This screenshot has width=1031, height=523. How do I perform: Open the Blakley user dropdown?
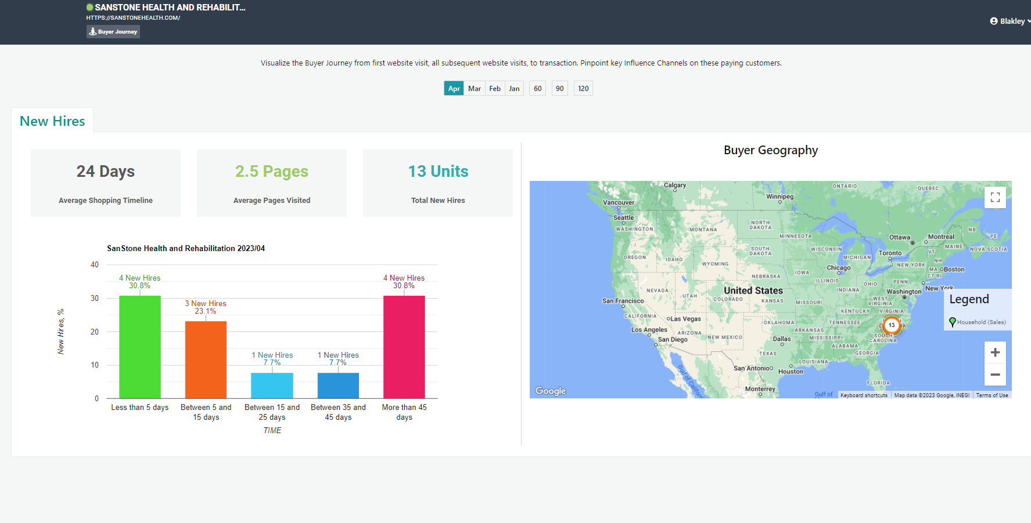coord(1011,21)
